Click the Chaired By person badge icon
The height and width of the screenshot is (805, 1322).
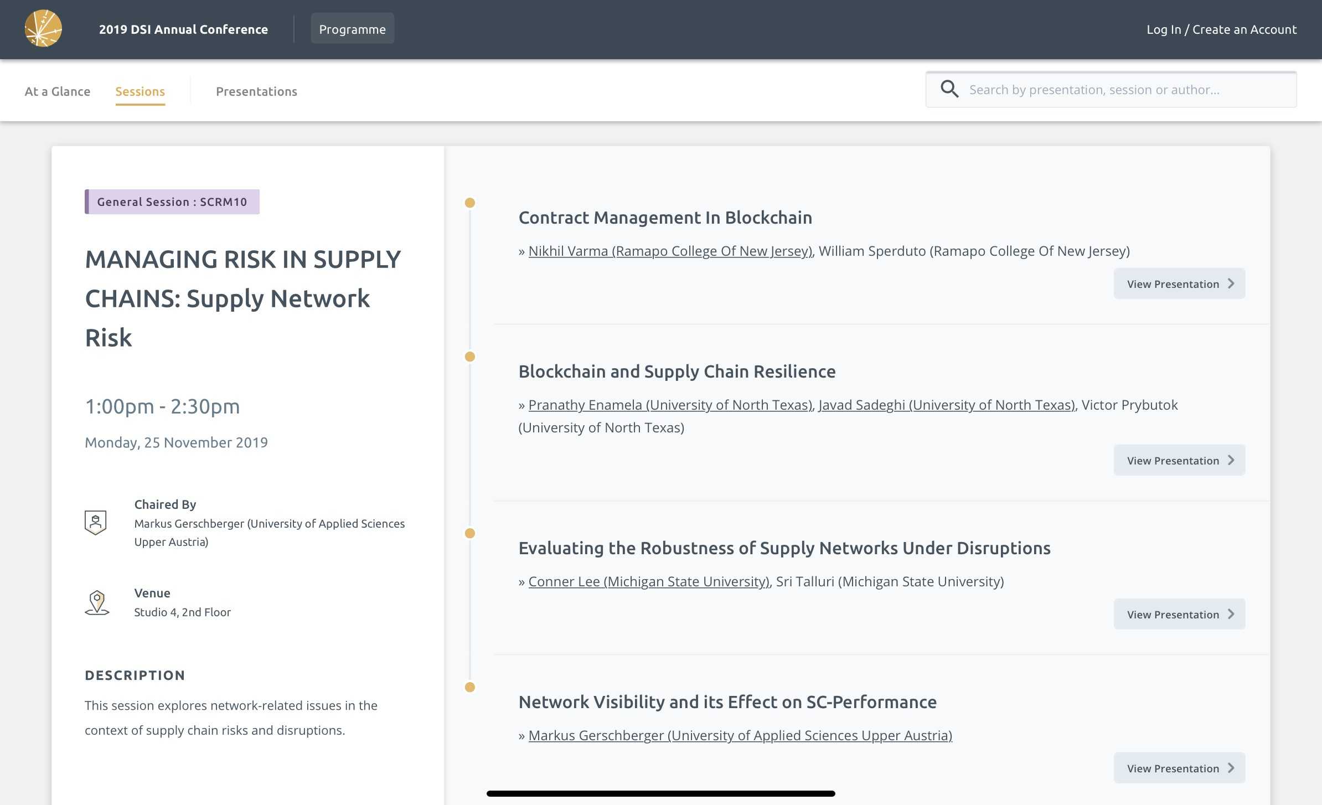(x=95, y=522)
